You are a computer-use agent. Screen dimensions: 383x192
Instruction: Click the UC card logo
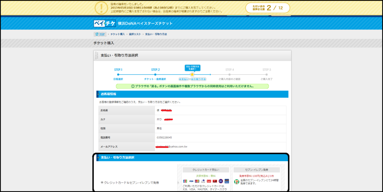pyautogui.click(x=221, y=181)
